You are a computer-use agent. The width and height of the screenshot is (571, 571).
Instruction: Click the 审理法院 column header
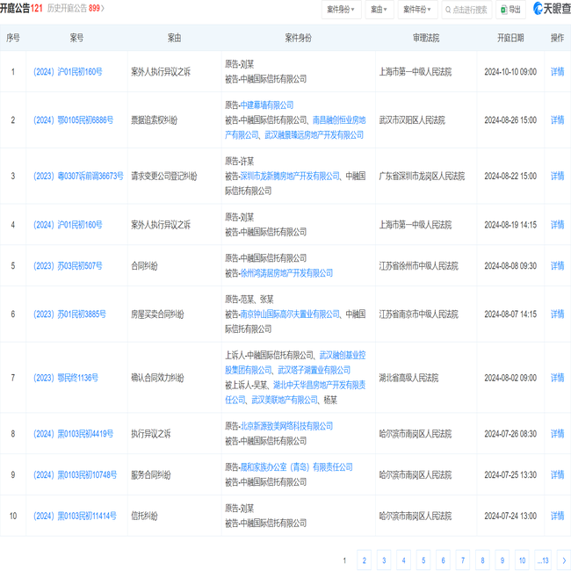coord(426,38)
